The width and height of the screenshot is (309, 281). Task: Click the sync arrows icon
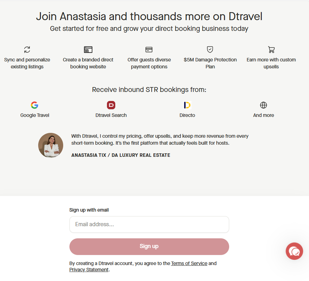27,50
